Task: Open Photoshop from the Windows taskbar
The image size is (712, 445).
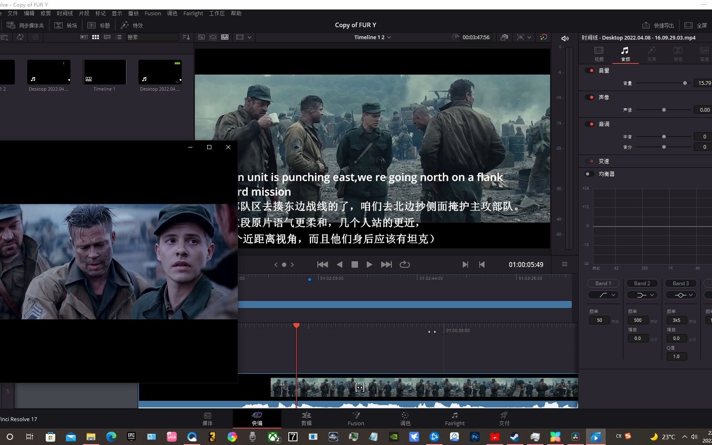Action: click(475, 437)
